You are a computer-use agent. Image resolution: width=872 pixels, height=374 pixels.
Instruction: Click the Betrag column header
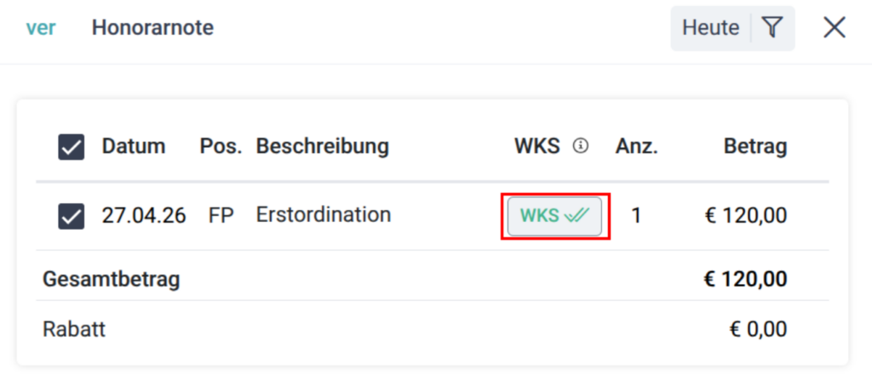pos(754,146)
